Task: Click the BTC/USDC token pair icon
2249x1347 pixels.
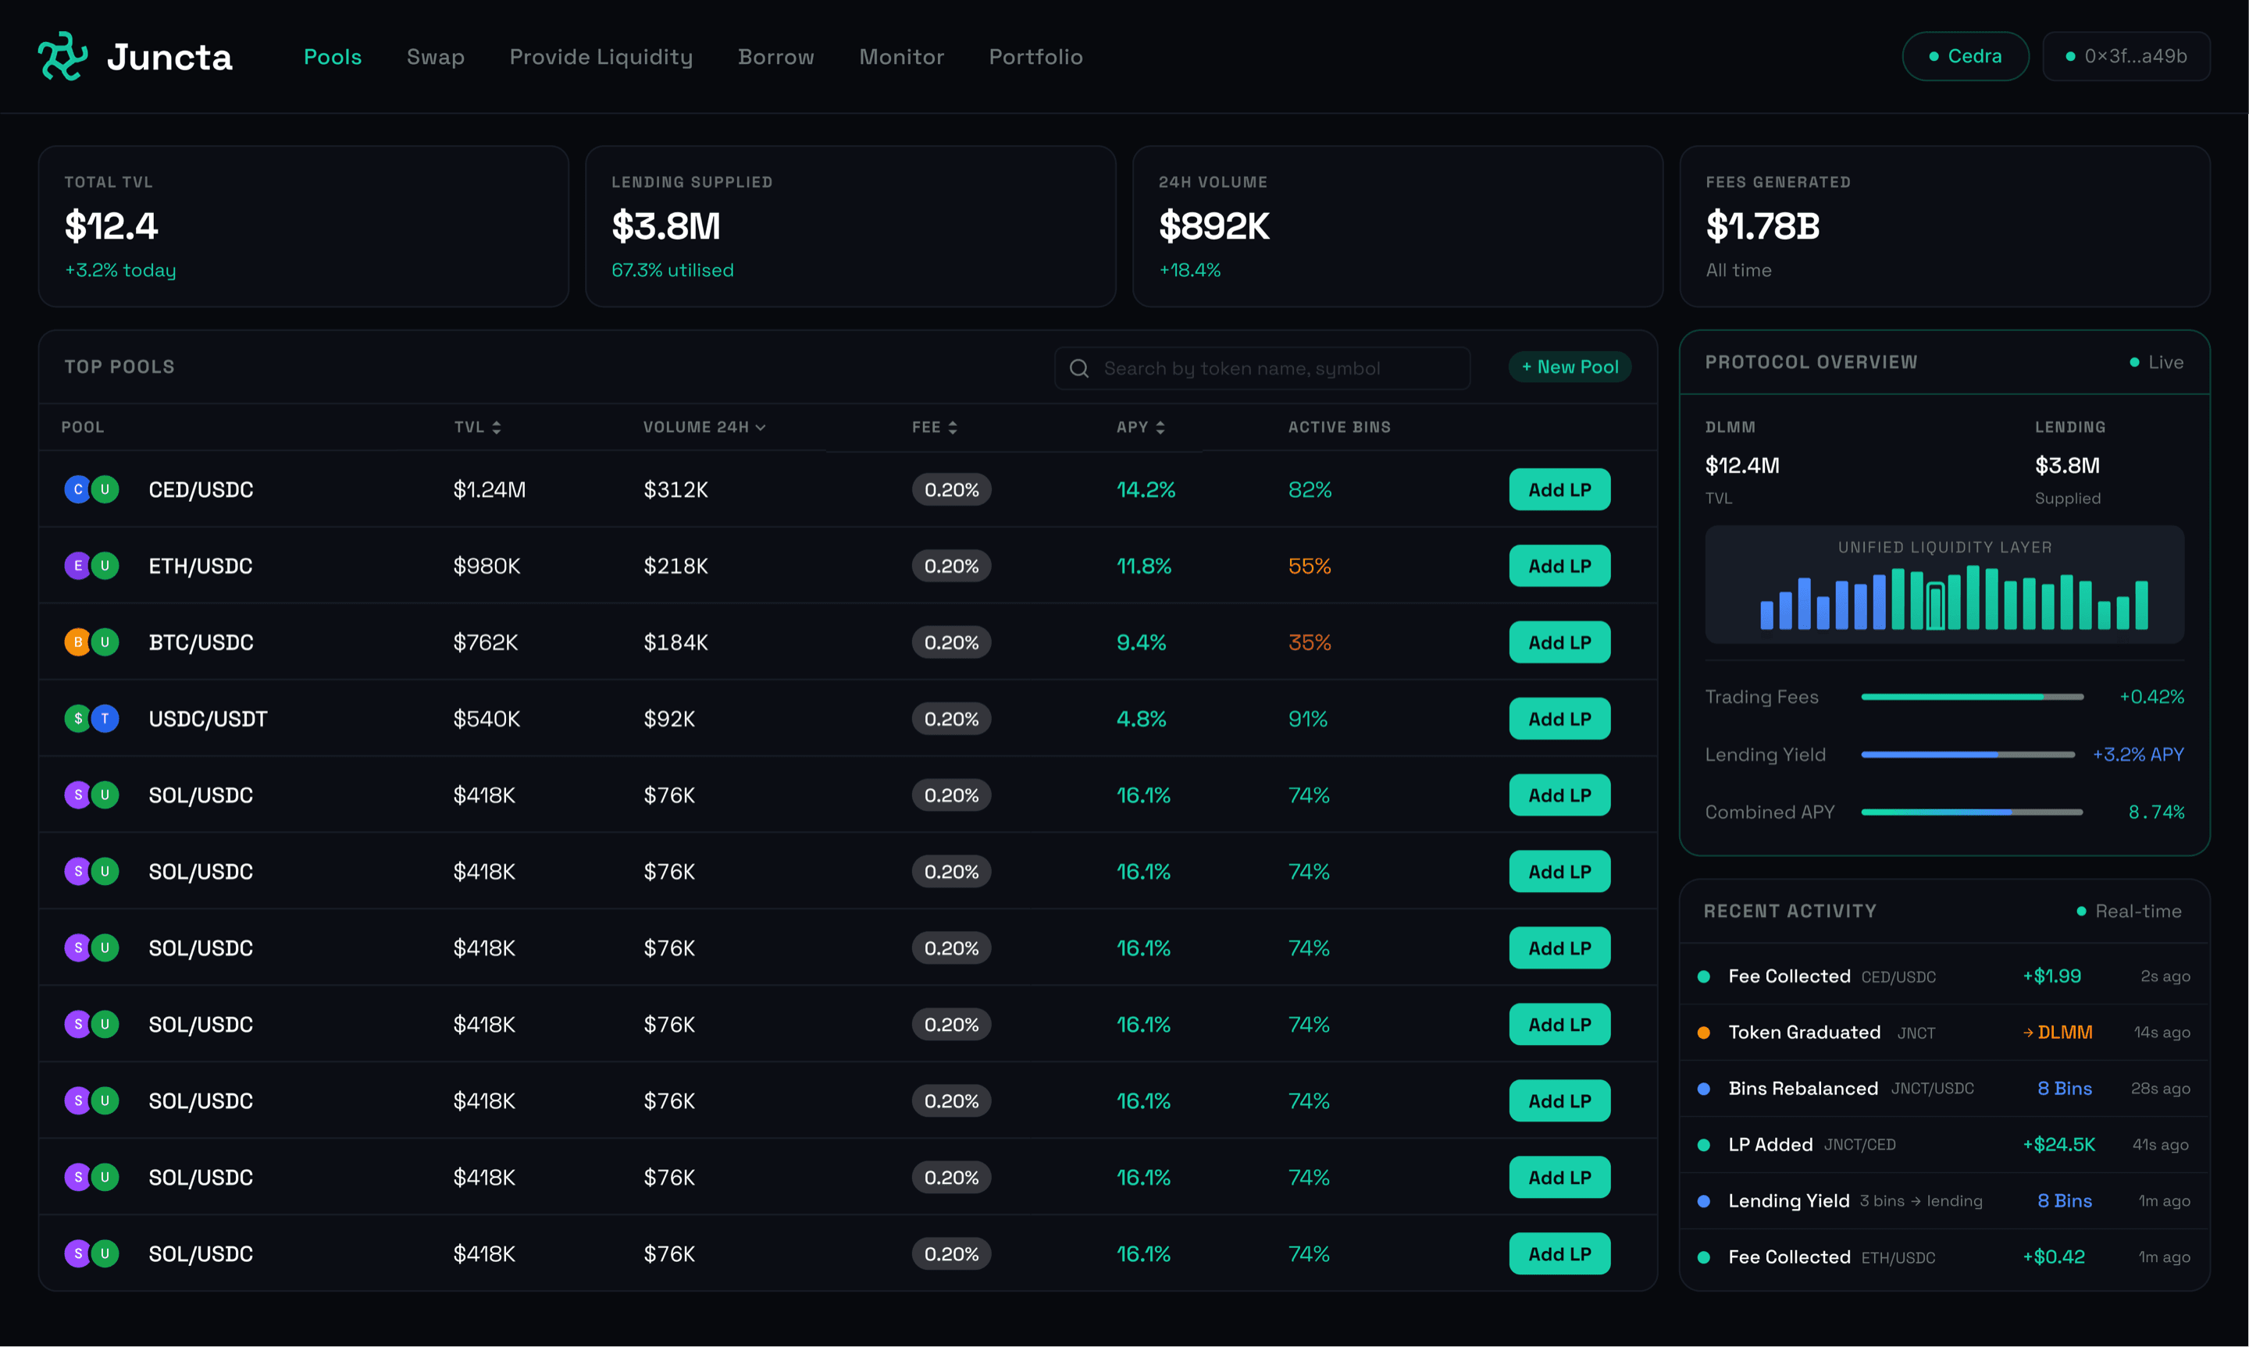Action: tap(91, 642)
